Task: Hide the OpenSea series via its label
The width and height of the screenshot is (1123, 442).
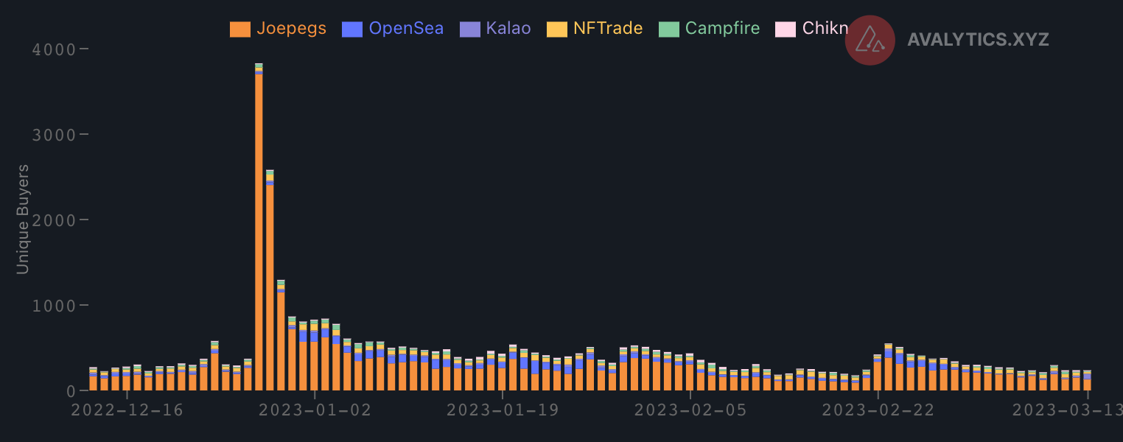Action: tap(406, 29)
